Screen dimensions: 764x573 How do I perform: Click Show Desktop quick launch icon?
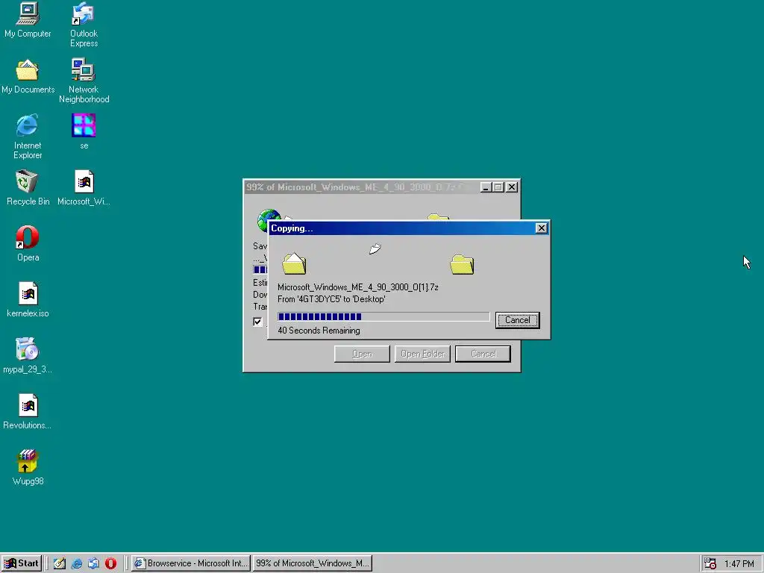[60, 563]
